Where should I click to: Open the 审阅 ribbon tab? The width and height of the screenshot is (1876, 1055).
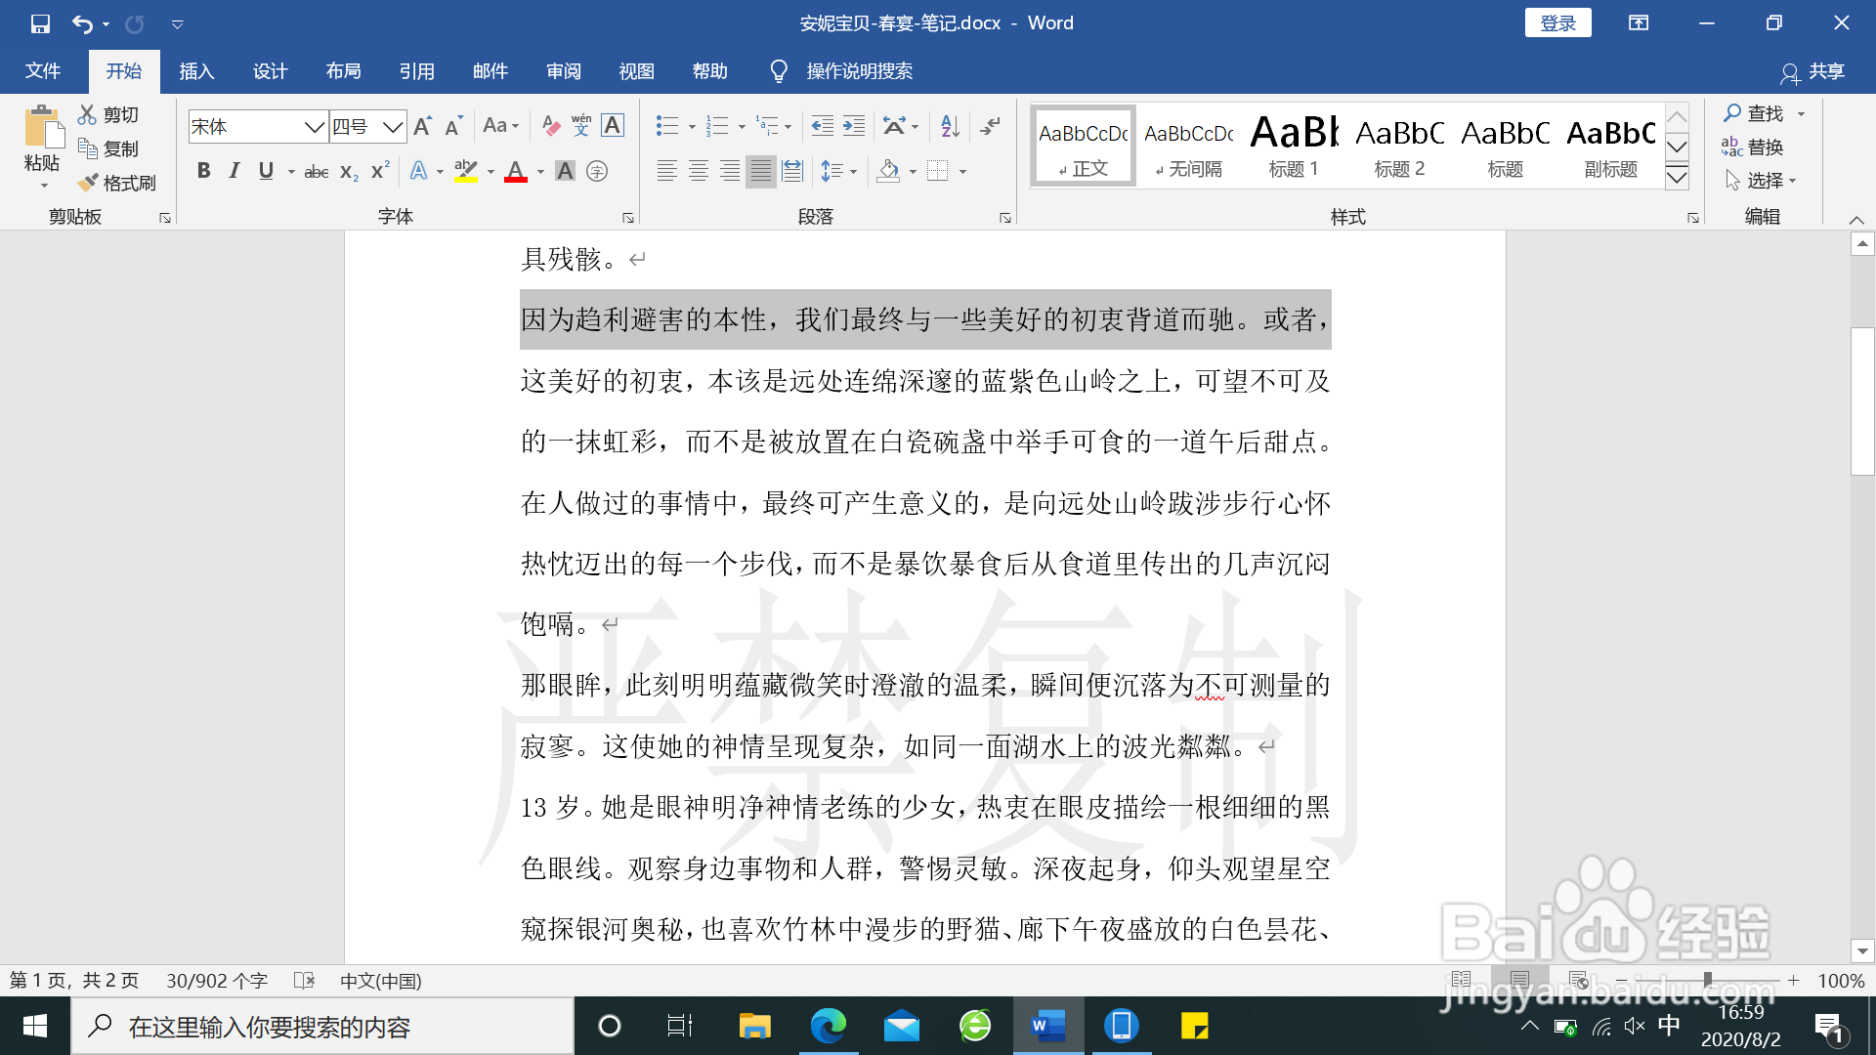point(563,70)
